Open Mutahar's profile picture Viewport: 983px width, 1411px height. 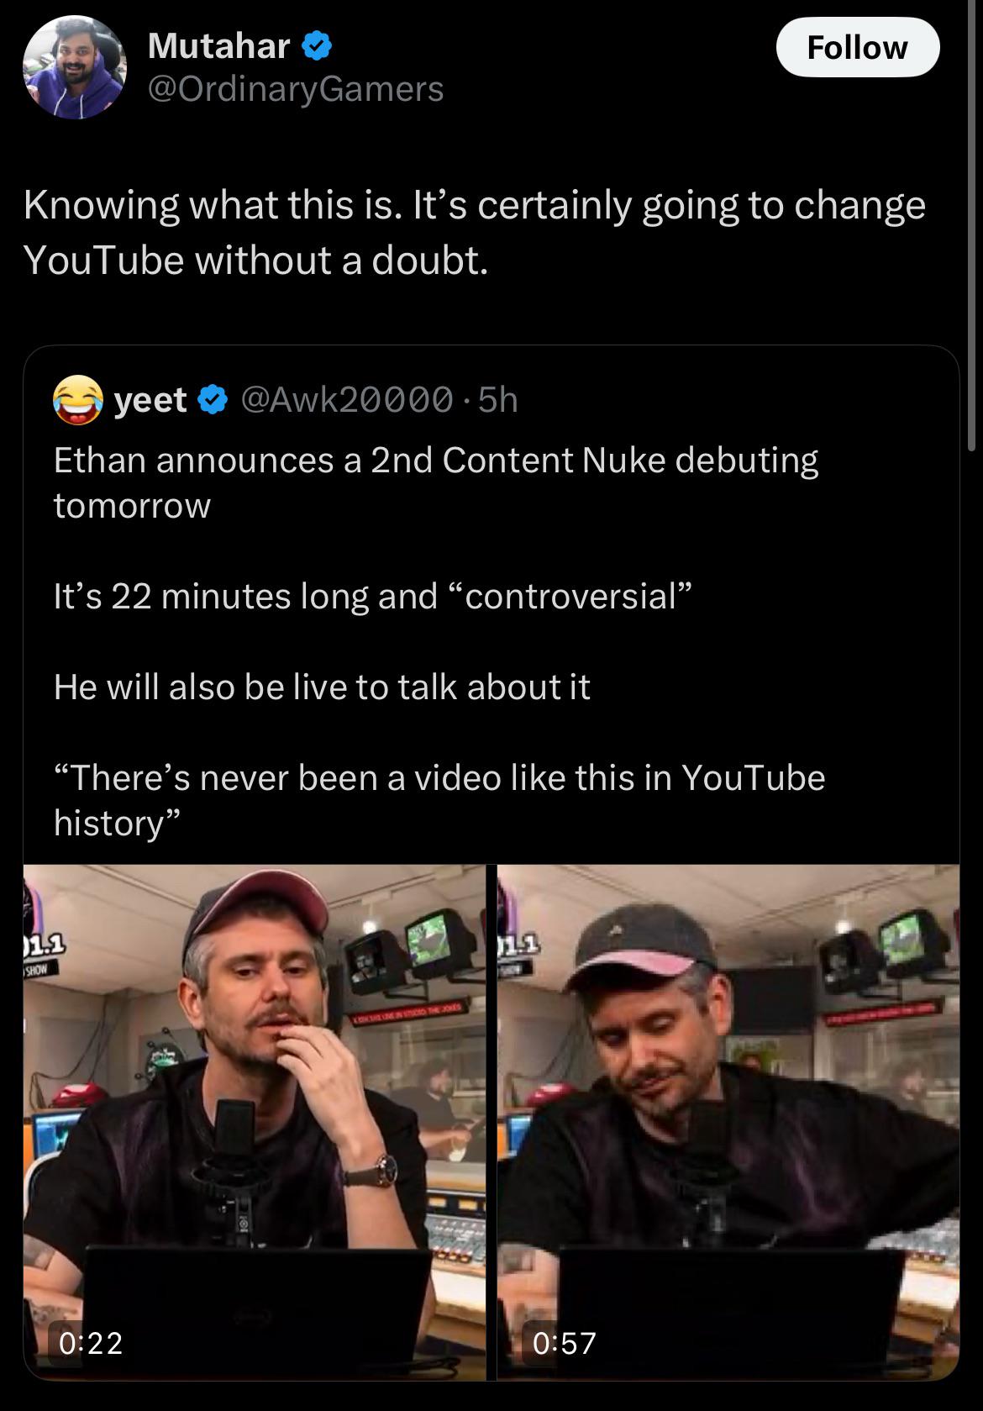pyautogui.click(x=74, y=67)
